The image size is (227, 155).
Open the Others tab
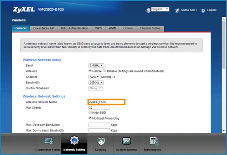pyautogui.click(x=128, y=28)
